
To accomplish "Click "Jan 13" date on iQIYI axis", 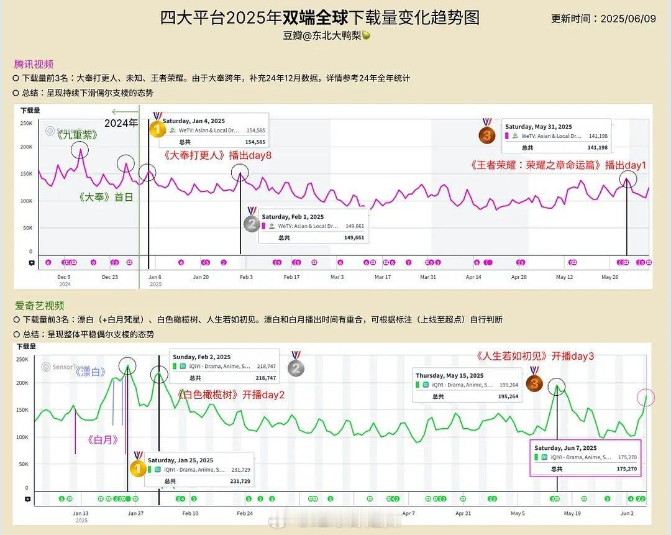I will pos(80,513).
